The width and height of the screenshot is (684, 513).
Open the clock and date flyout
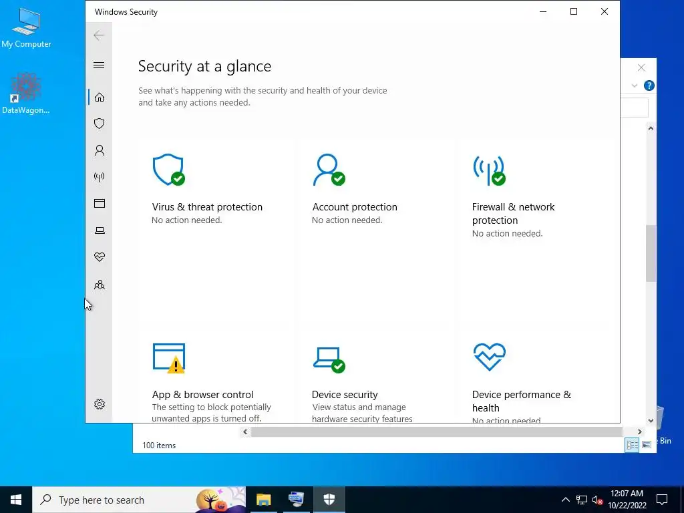(x=627, y=500)
